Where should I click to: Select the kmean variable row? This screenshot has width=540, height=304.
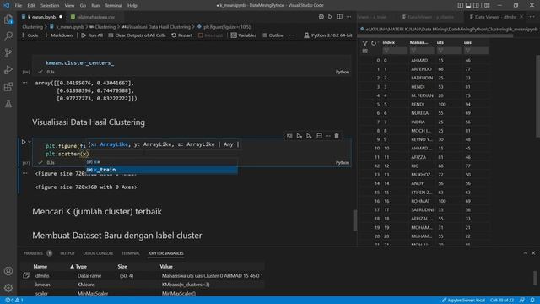142,285
